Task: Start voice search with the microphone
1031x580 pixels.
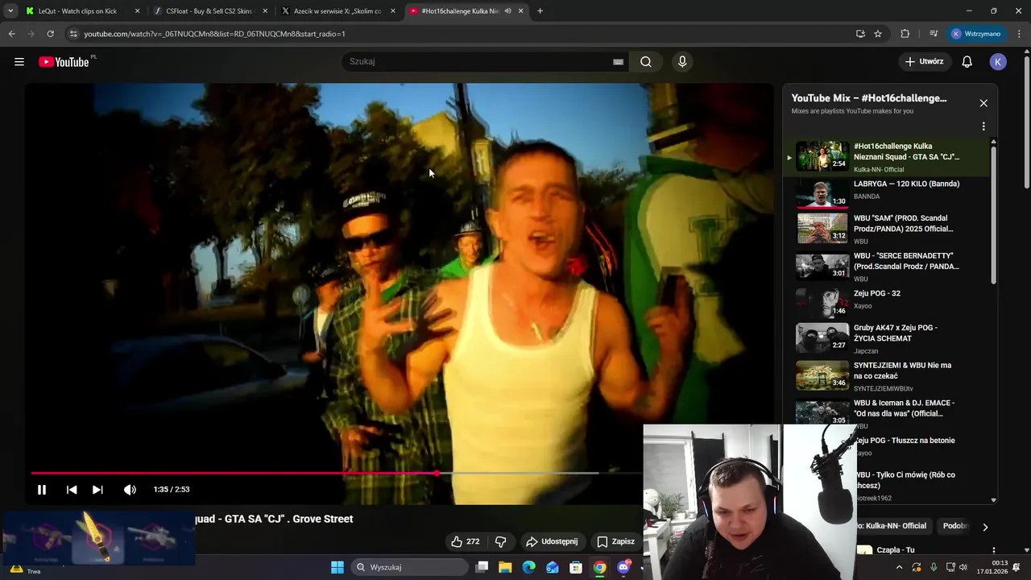Action: 682,62
